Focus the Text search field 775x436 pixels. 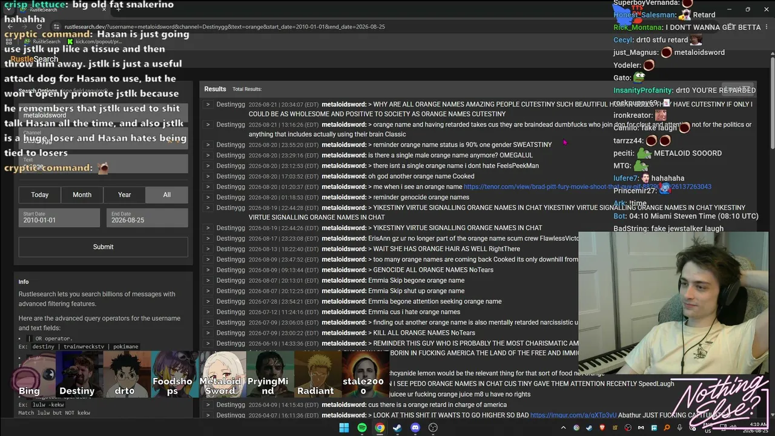pos(103,163)
